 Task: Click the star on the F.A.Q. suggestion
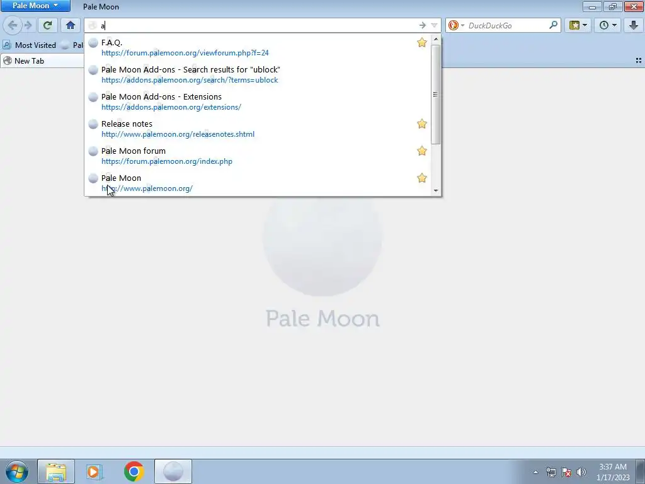421,42
